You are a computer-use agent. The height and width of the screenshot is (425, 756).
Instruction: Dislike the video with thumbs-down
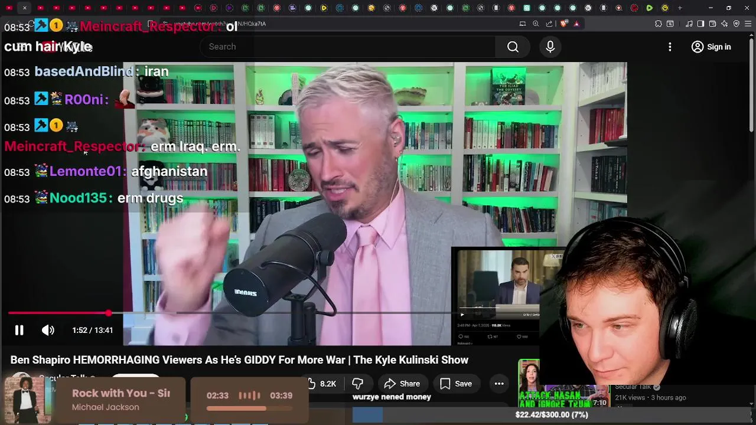357,384
